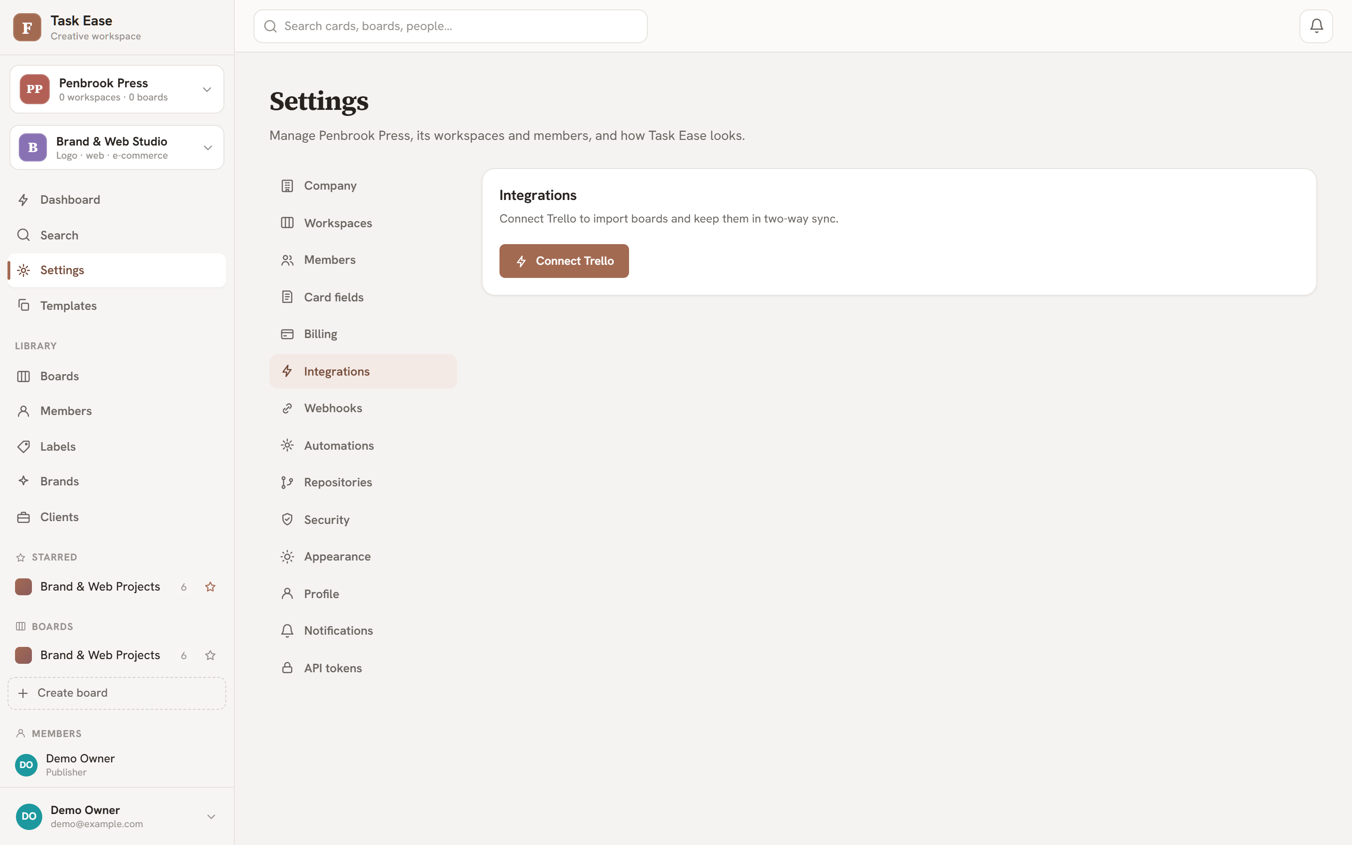Screen dimensions: 1352x845
Task: Open Profile settings tab
Action: pos(363,593)
